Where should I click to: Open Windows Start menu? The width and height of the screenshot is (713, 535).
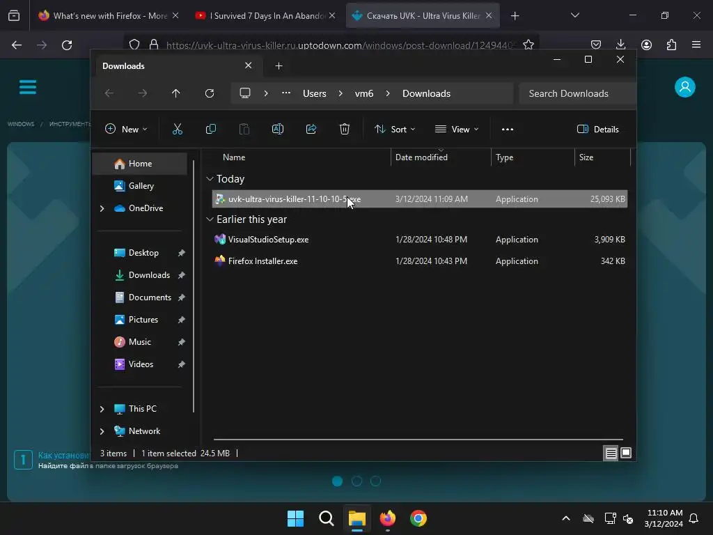[x=295, y=518]
